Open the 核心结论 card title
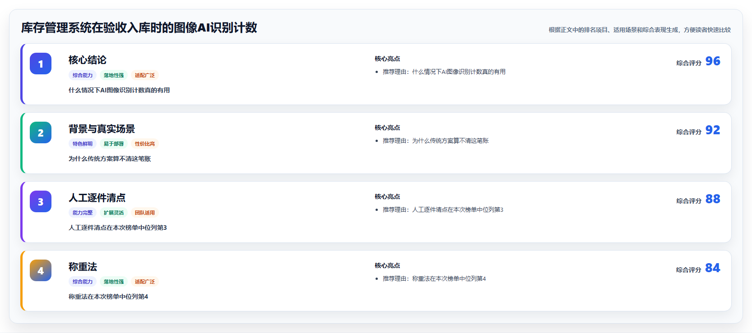The image size is (752, 333). pos(88,60)
